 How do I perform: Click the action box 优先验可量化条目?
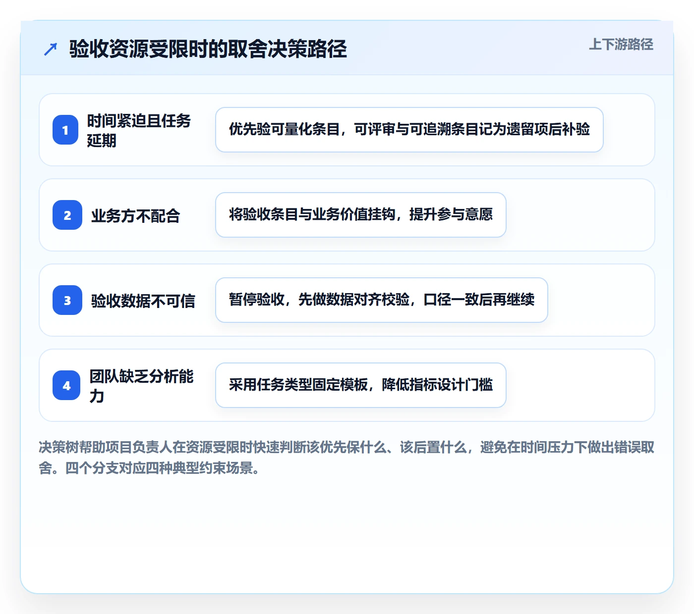pos(409,130)
